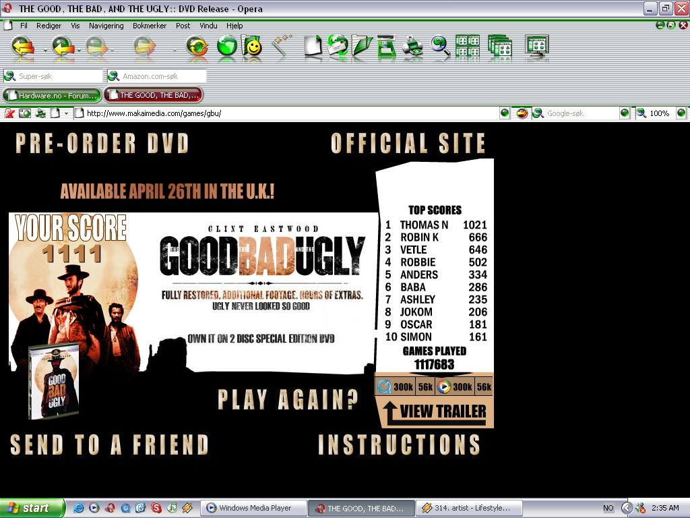Click the greyed Forward arrow button
This screenshot has height=518, width=690.
(x=97, y=47)
